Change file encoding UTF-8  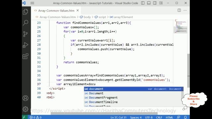(149, 118)
